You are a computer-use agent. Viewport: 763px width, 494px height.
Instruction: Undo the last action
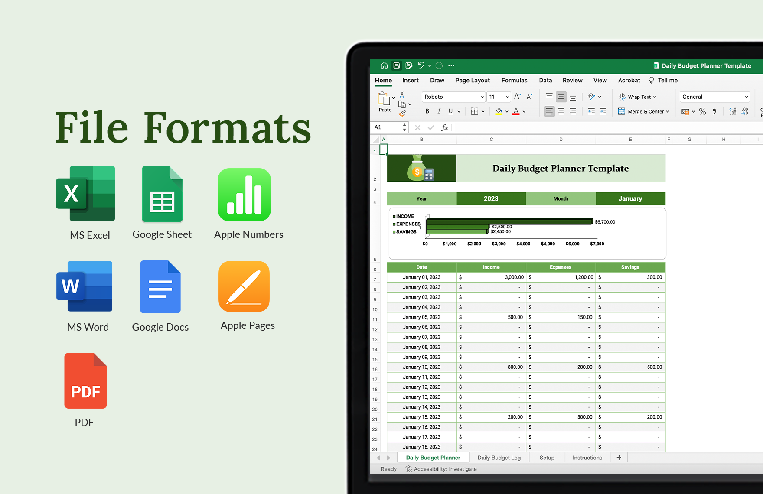point(421,65)
